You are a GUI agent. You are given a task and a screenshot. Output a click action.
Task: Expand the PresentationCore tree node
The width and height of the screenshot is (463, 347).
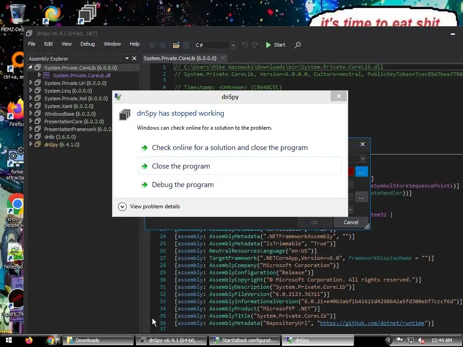click(31, 121)
